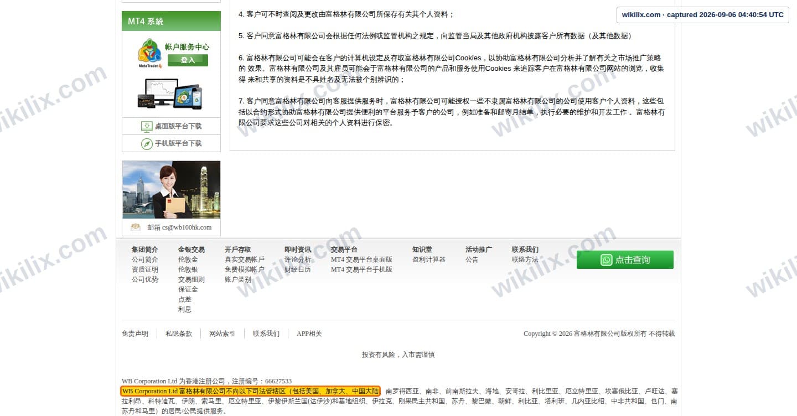This screenshot has width=797, height=416.
Task: Open 免费模拟帐户 footer link
Action: [x=244, y=269]
